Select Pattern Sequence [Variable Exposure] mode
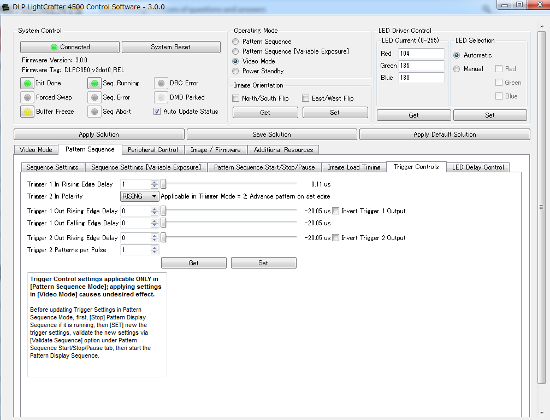Image resolution: width=550 pixels, height=420 pixels. pyautogui.click(x=236, y=51)
